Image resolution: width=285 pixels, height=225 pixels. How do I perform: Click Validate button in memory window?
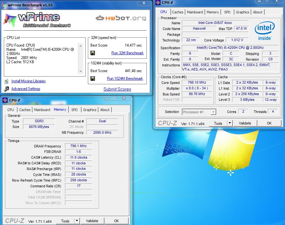tap(92, 221)
